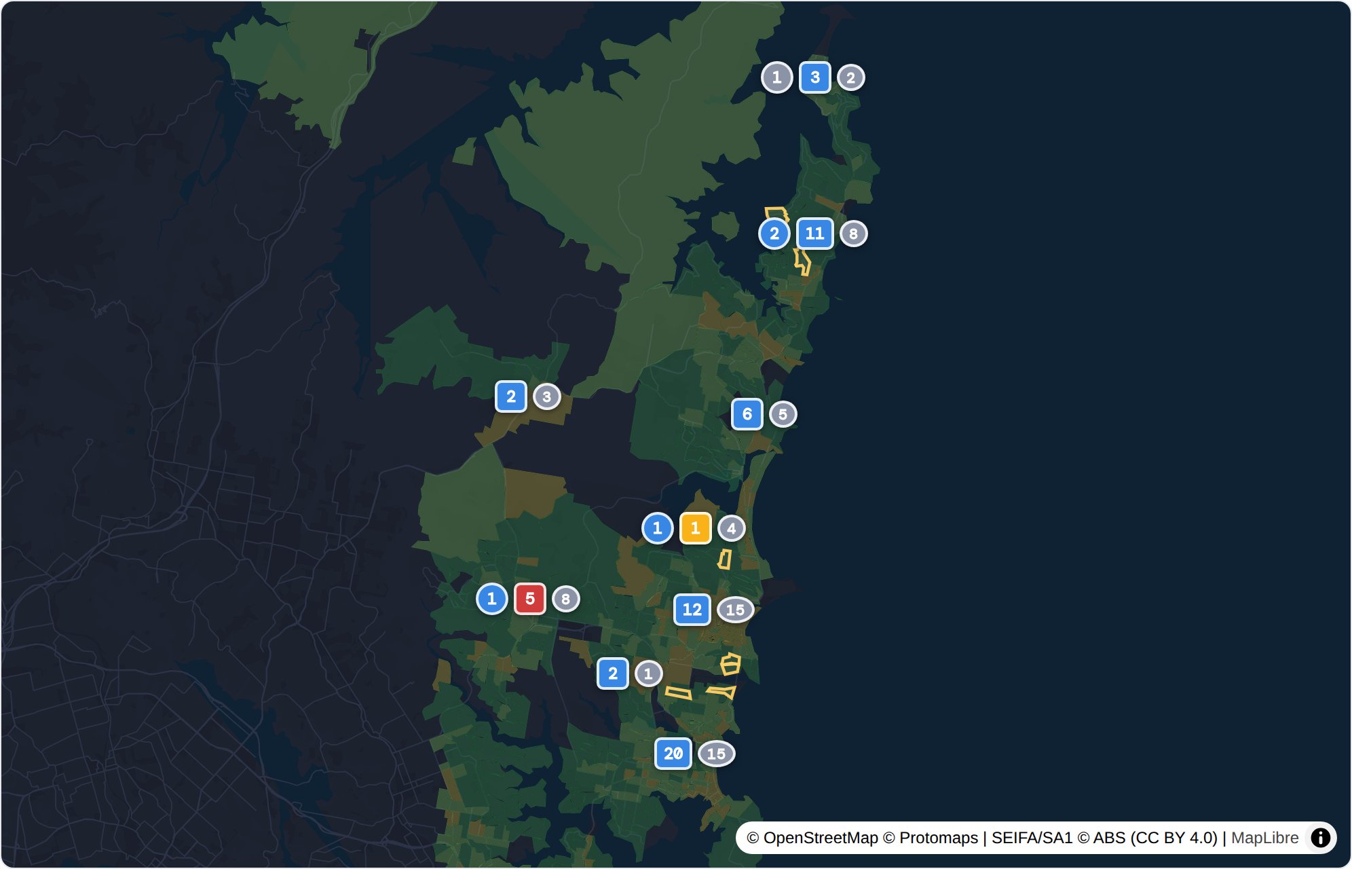Viewport: 1352px width, 869px height.
Task: Open the MapLibre attribution link
Action: coord(1265,838)
